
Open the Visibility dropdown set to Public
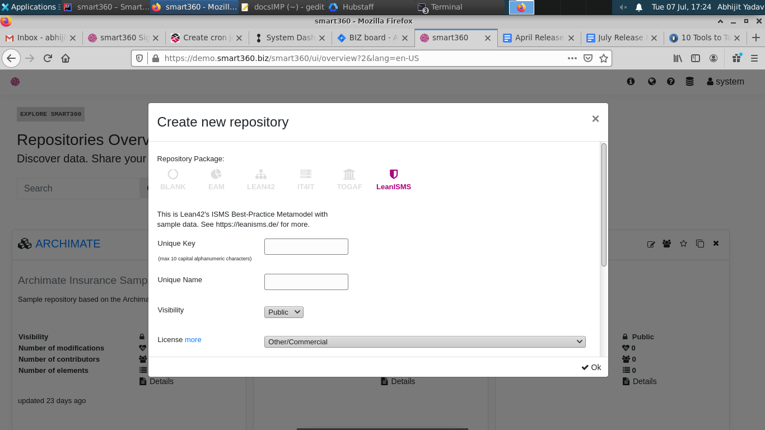click(x=284, y=312)
